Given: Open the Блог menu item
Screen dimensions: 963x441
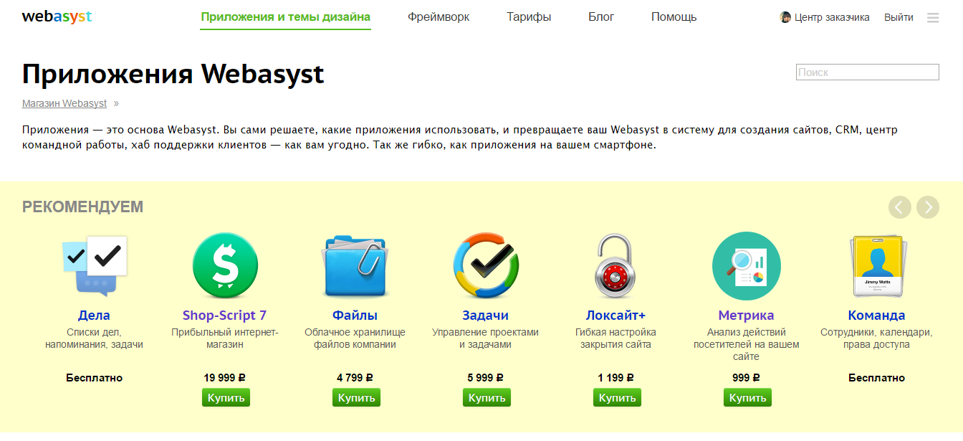Looking at the screenshot, I should point(601,17).
